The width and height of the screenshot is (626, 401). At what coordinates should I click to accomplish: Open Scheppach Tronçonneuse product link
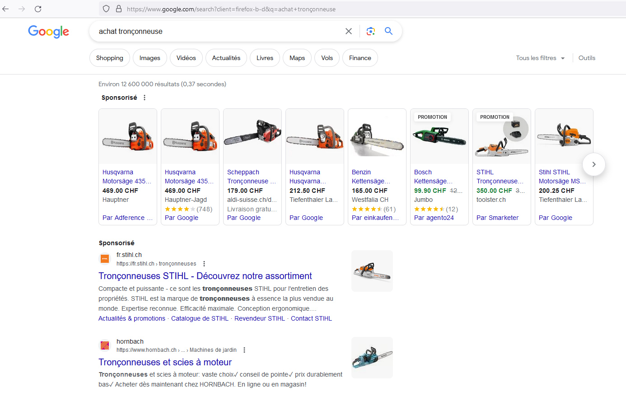(252, 177)
